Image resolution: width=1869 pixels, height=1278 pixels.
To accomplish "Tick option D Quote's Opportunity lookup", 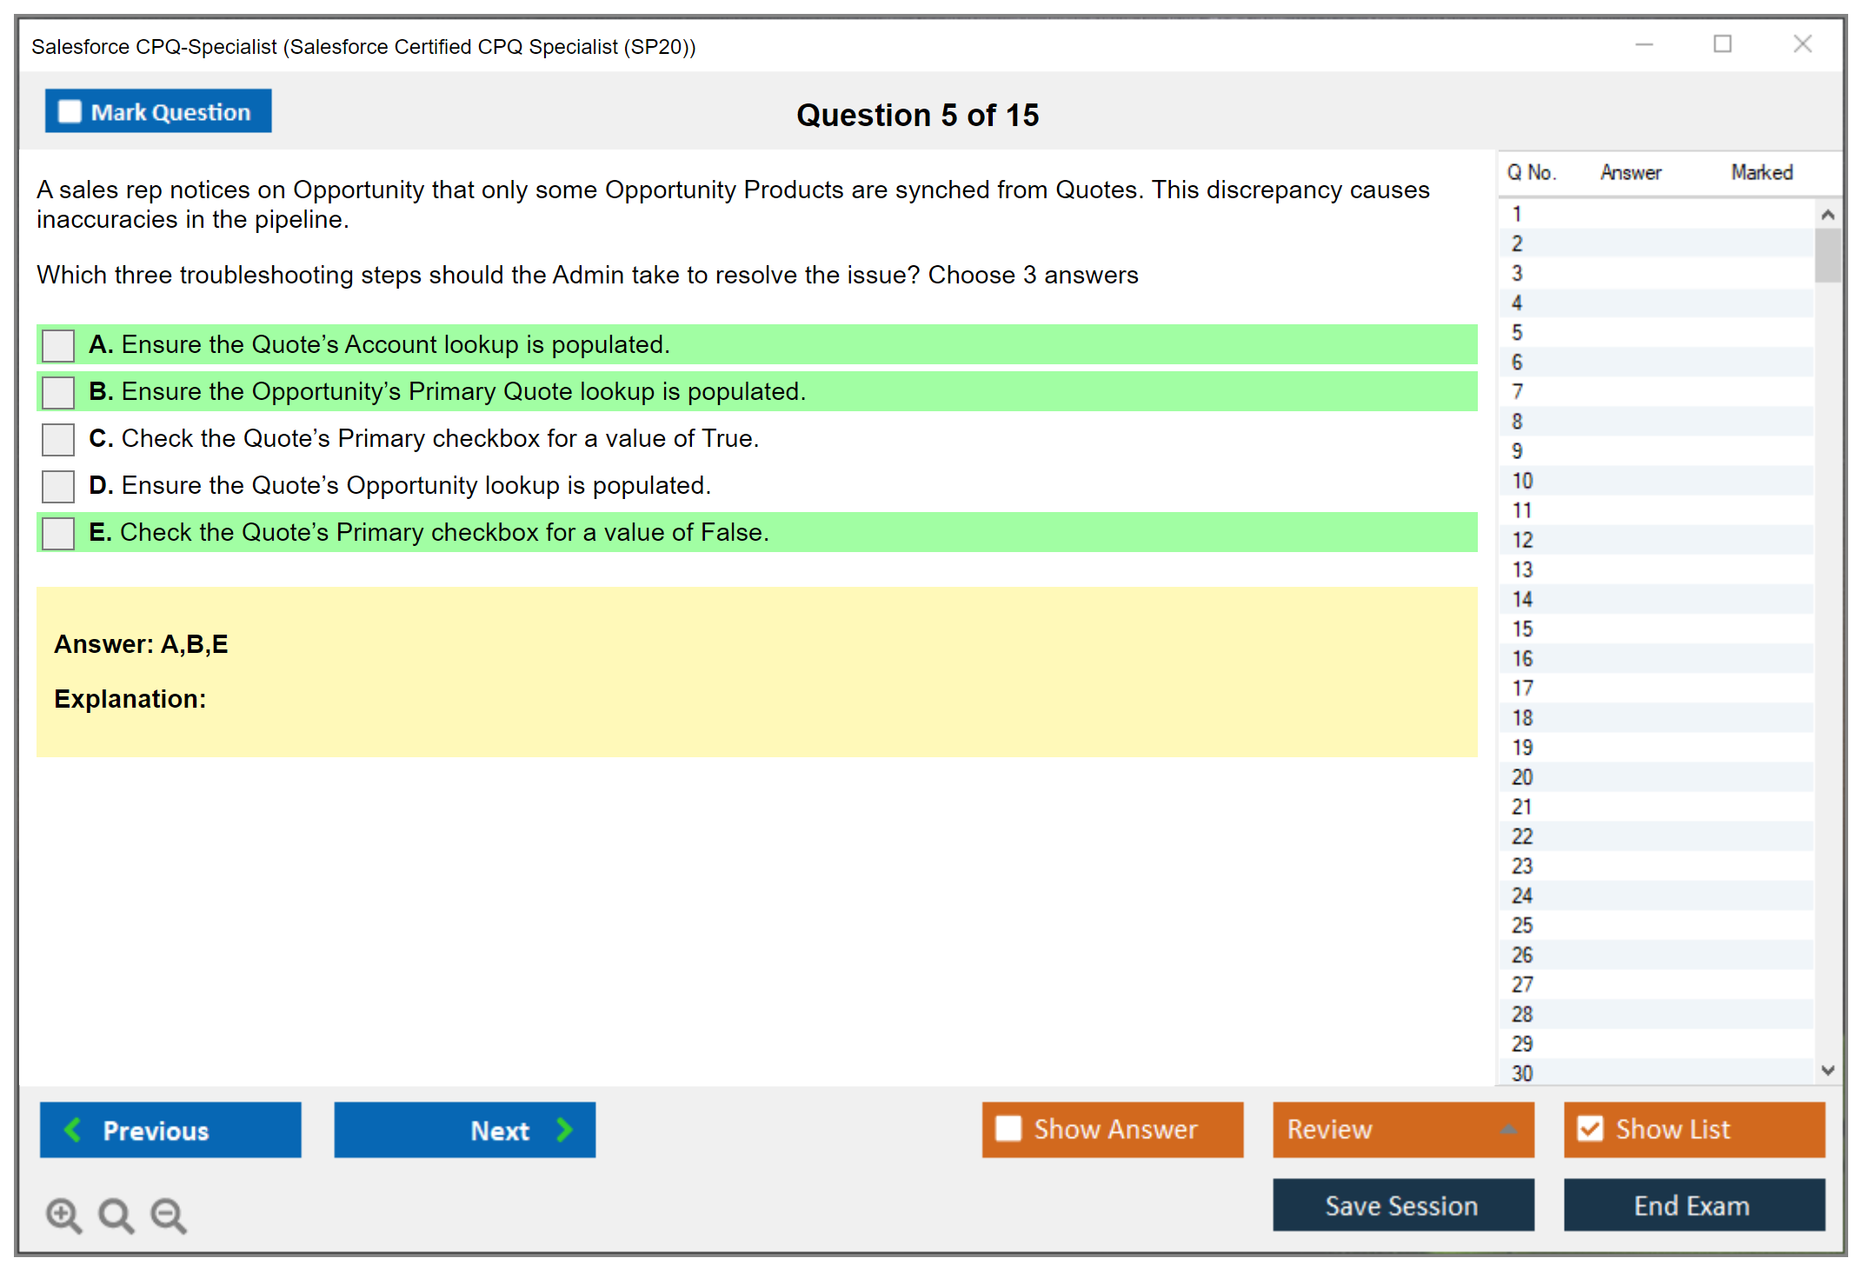I will pyautogui.click(x=58, y=486).
